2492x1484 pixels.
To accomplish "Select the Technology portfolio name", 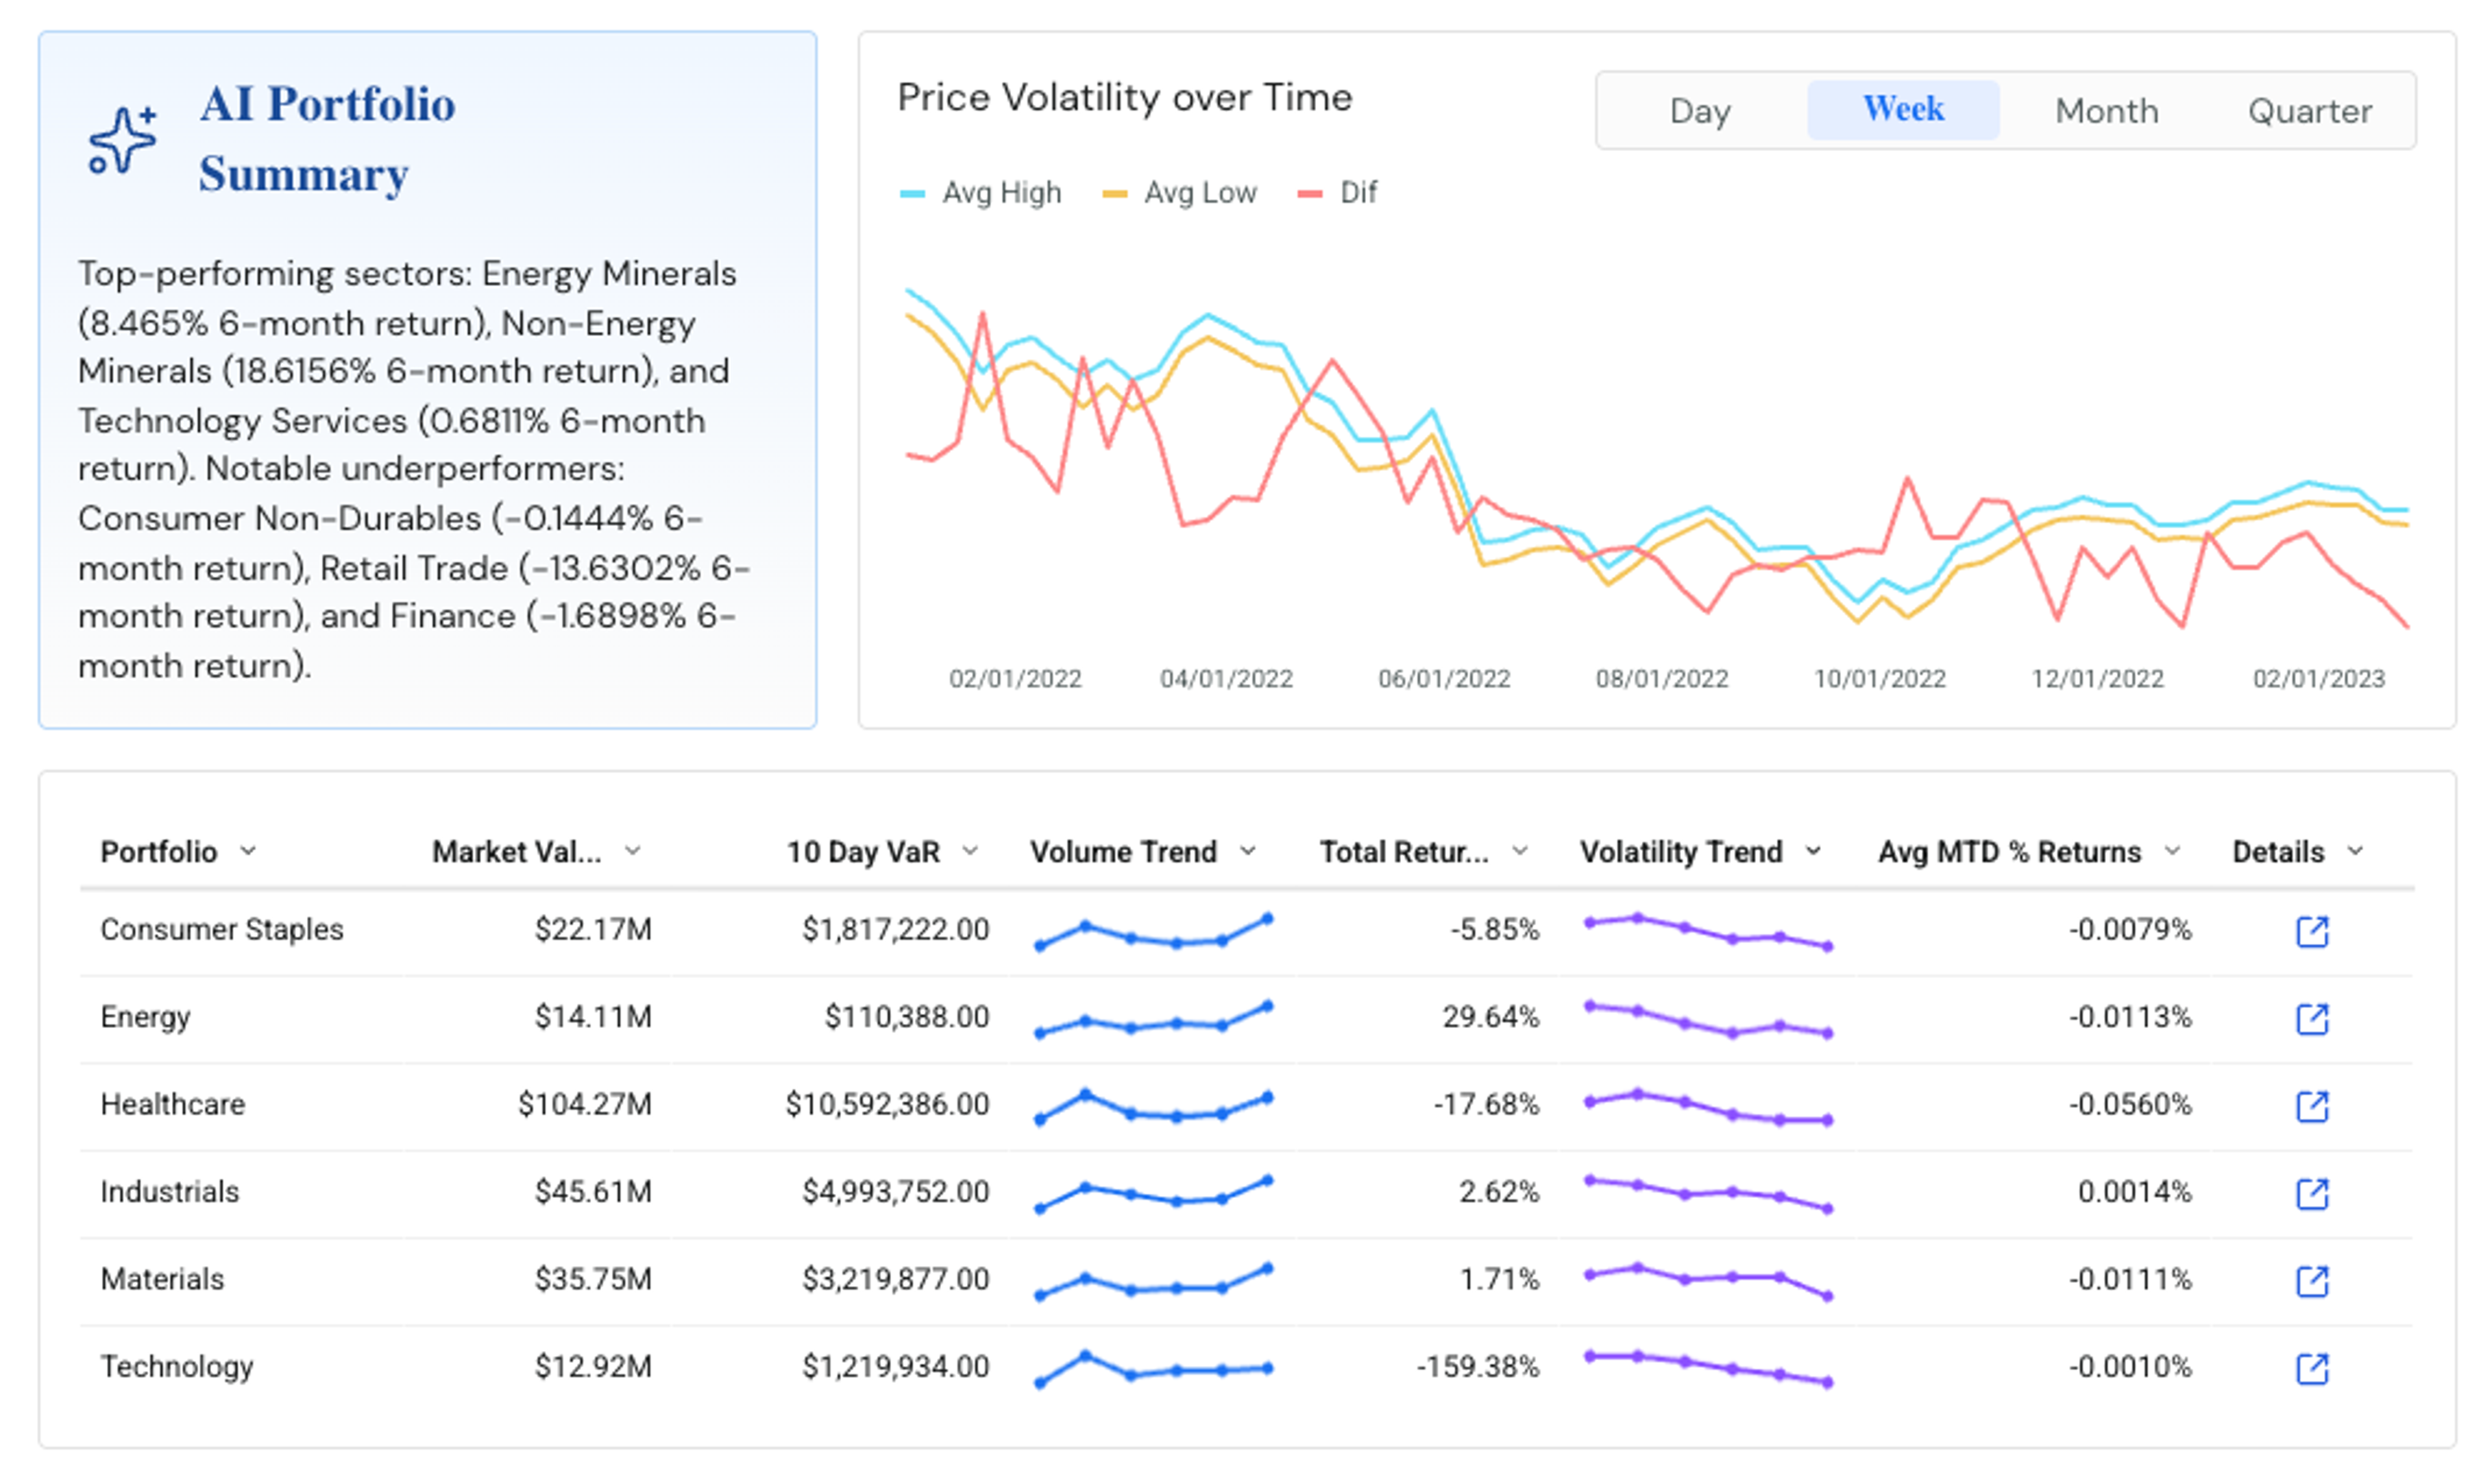I will pos(177,1367).
